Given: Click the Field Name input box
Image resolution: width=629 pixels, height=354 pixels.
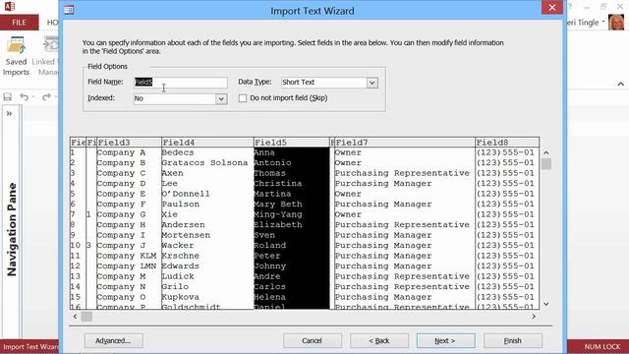Looking at the screenshot, I should 181,83.
